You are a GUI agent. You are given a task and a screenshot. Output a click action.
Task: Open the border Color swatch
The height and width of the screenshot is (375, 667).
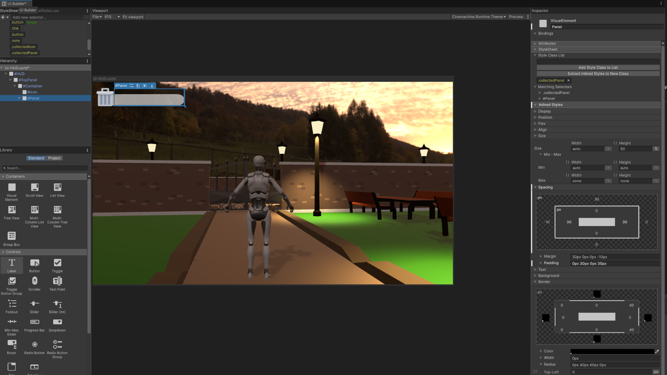click(612, 351)
